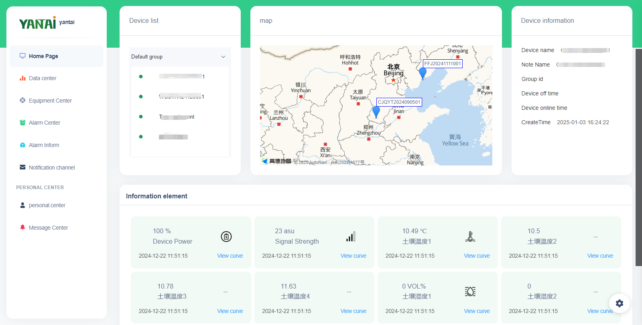
Task: Click the Message Center bell icon
Action: [22, 227]
